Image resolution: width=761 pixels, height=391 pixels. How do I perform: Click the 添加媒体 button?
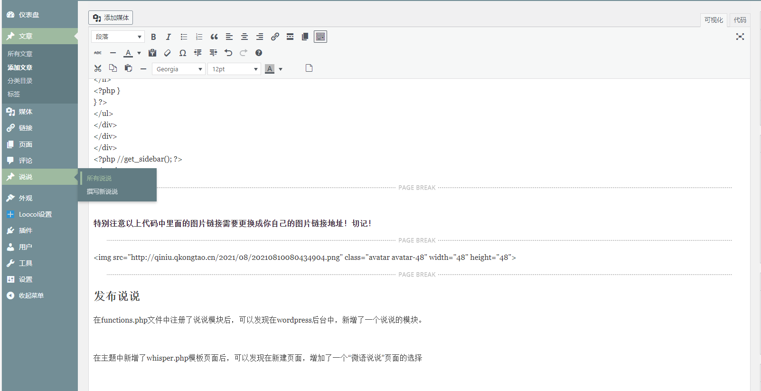coord(111,18)
